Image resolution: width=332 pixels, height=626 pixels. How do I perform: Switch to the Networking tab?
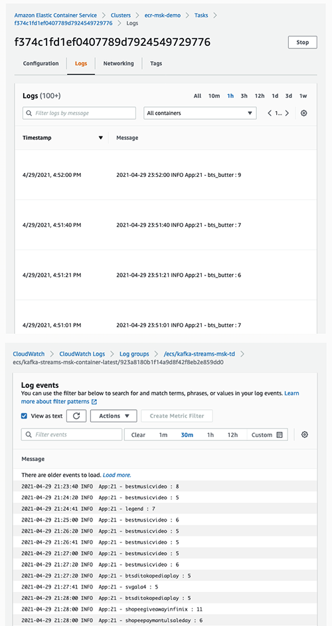coord(118,63)
